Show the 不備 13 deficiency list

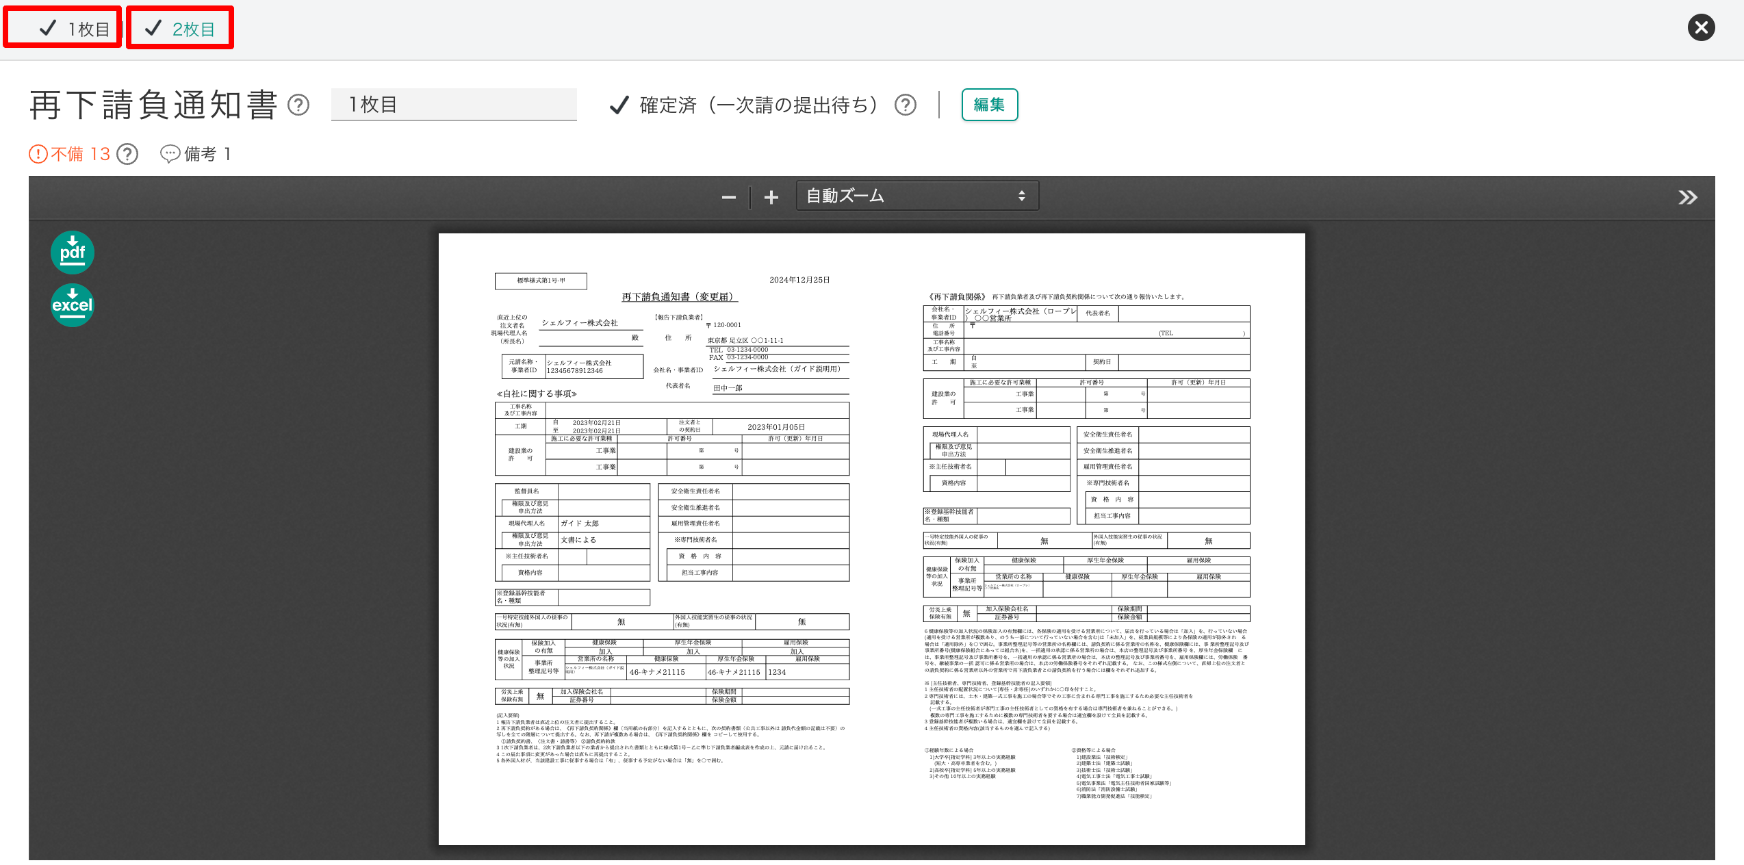(x=80, y=154)
